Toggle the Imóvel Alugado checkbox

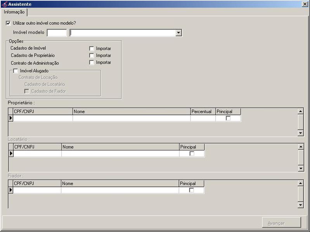[16, 71]
